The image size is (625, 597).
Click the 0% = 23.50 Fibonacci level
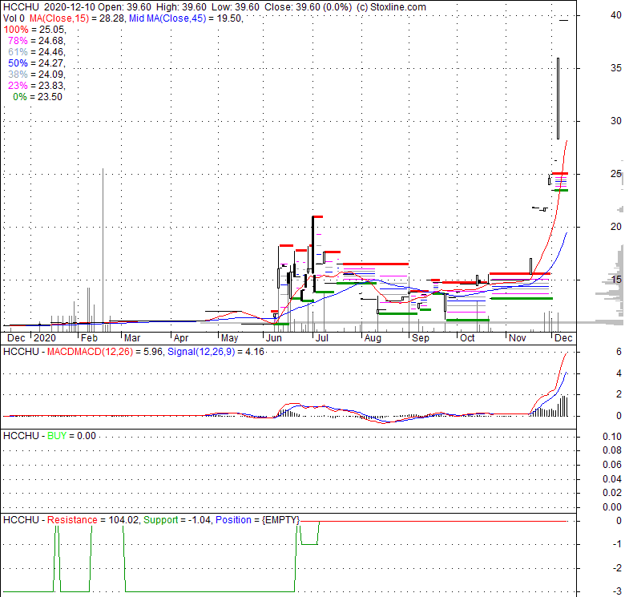pyautogui.click(x=38, y=97)
